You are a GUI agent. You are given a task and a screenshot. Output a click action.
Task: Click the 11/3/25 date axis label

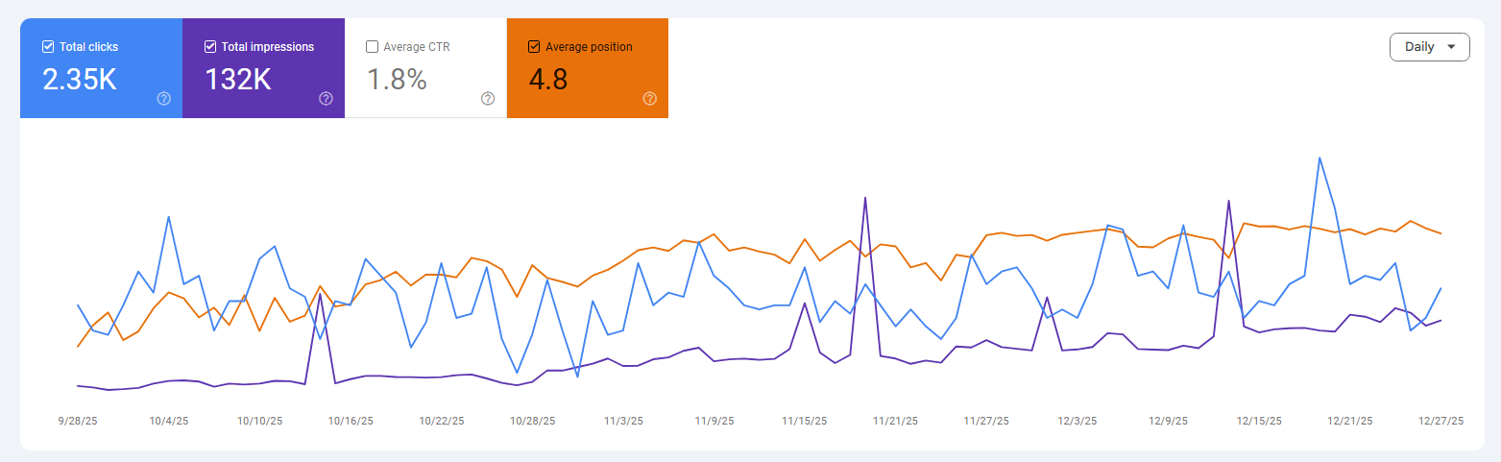[622, 421]
